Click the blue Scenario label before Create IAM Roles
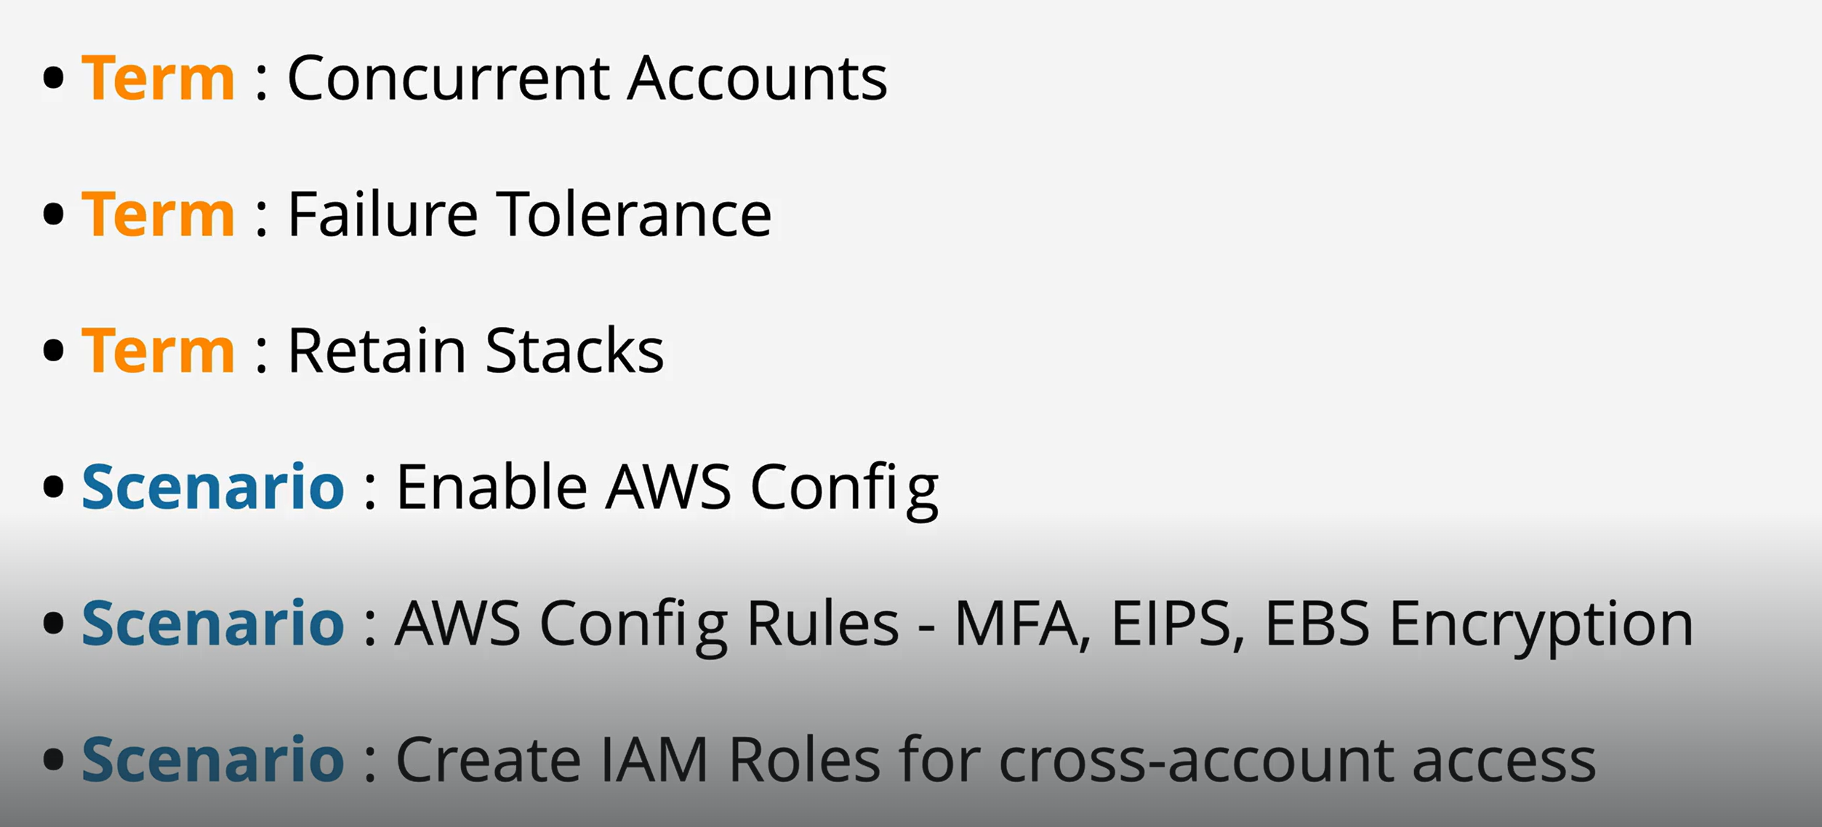This screenshot has width=1822, height=827. [x=212, y=759]
